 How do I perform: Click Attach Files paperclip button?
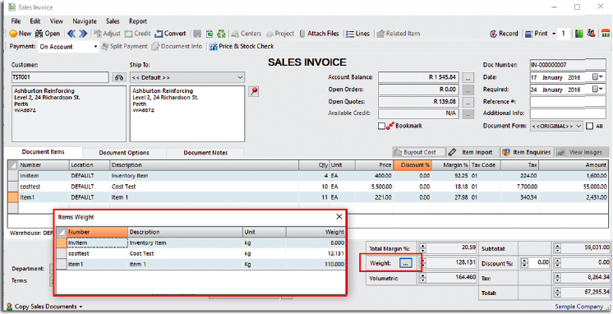[x=319, y=34]
